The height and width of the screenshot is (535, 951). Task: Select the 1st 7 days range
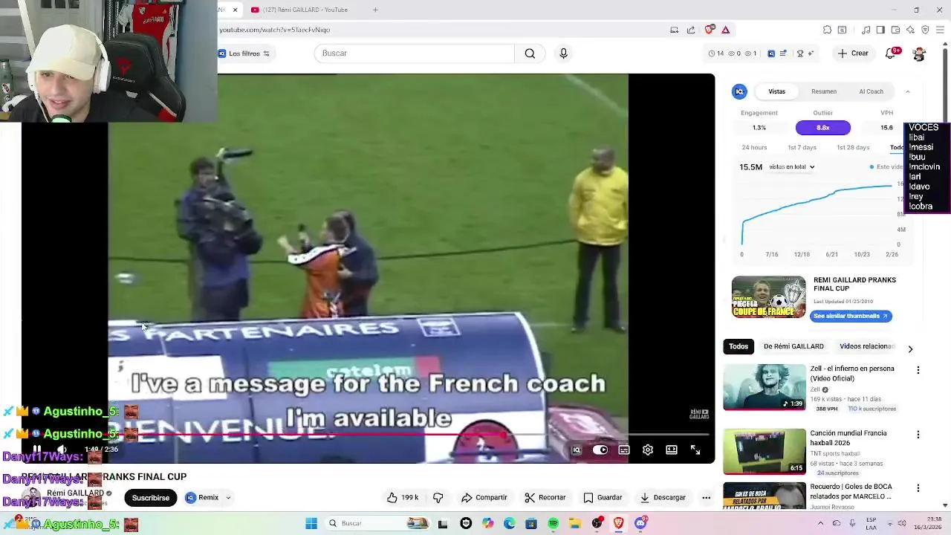point(802,147)
